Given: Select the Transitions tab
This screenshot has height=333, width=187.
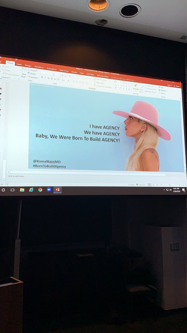Looking at the screenshot, I should tap(39, 67).
